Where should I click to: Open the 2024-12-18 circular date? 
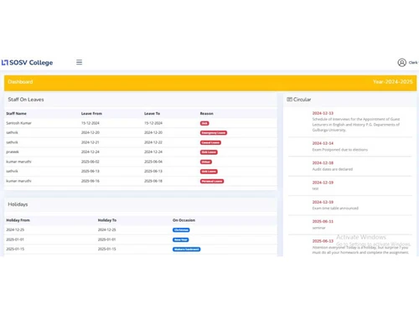[x=323, y=162]
